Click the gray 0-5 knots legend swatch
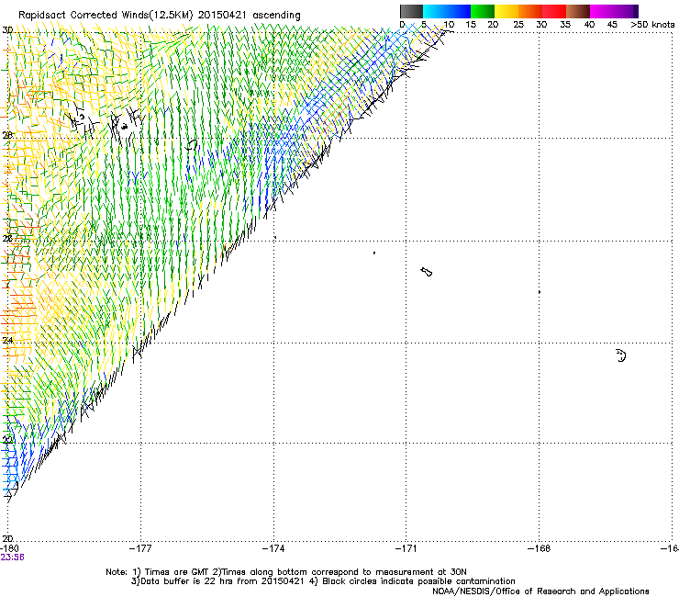This screenshot has width=679, height=597. (x=411, y=11)
